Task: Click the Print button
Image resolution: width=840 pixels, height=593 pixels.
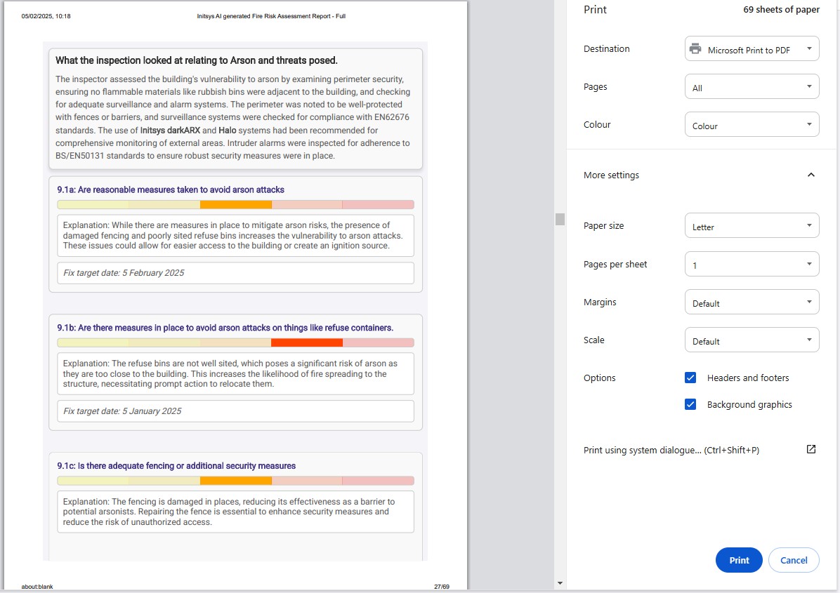Action: tap(739, 560)
